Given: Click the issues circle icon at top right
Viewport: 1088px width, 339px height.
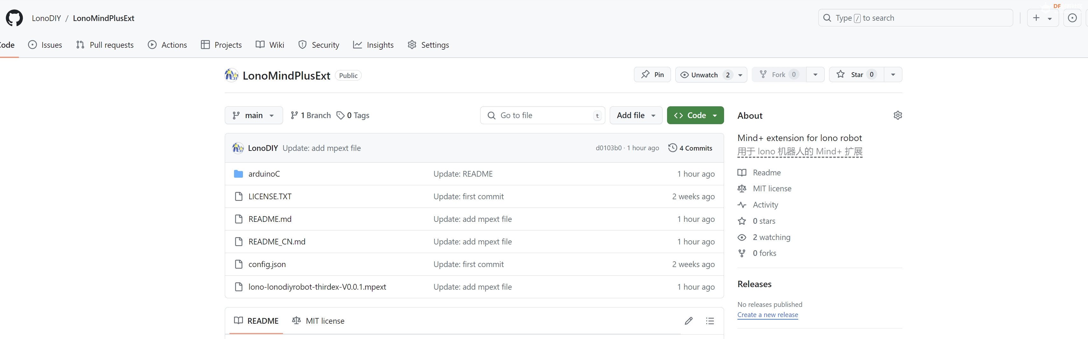Looking at the screenshot, I should (1072, 18).
